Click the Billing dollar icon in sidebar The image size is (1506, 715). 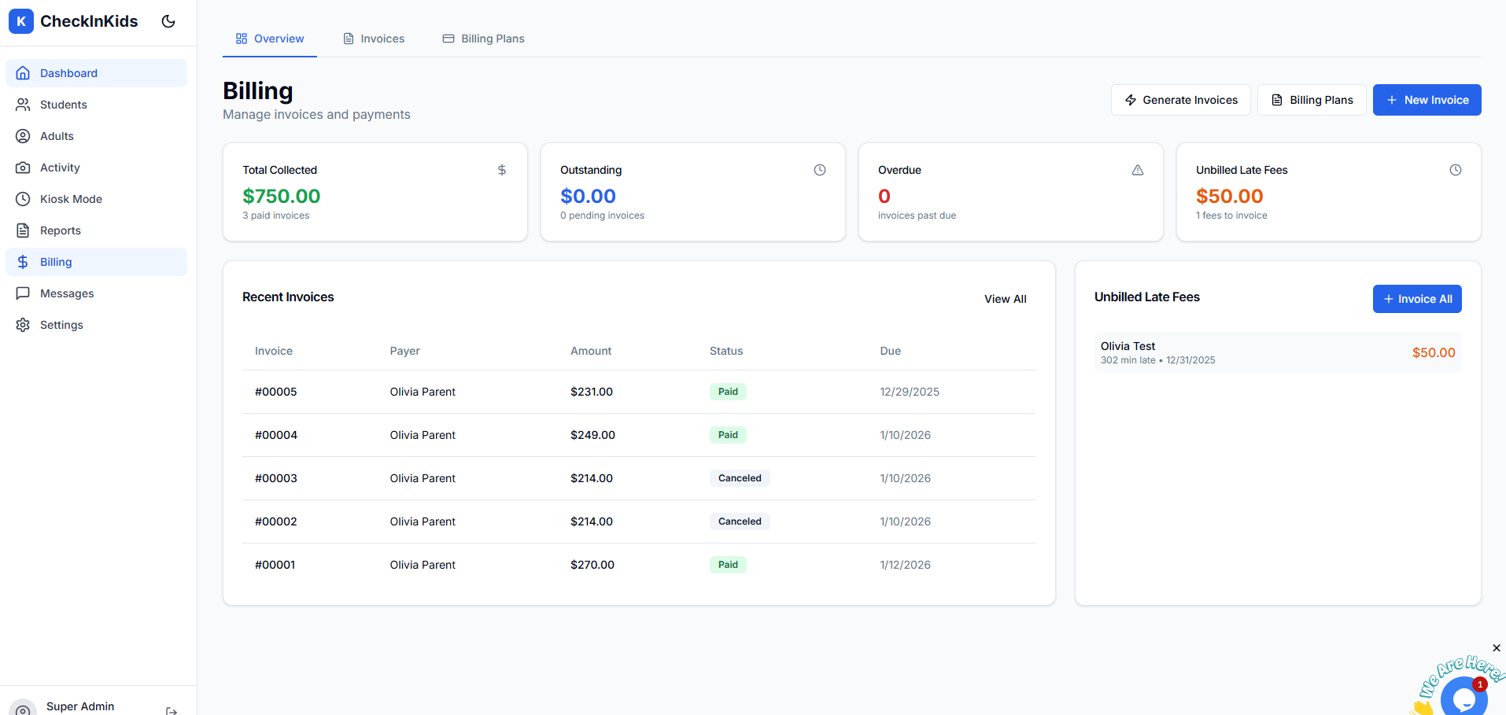[23, 262]
